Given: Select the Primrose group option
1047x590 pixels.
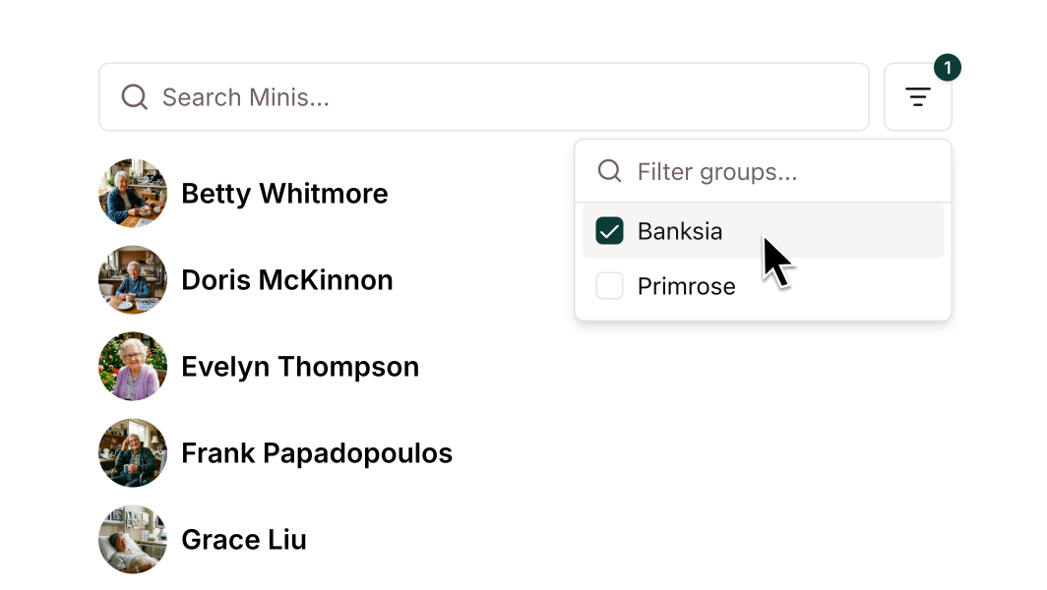Looking at the screenshot, I should coord(686,286).
